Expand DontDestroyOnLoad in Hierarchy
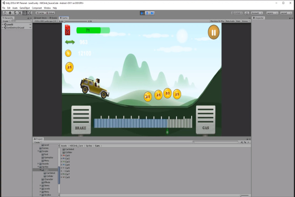This screenshot has height=197, width=295. coord(2,28)
